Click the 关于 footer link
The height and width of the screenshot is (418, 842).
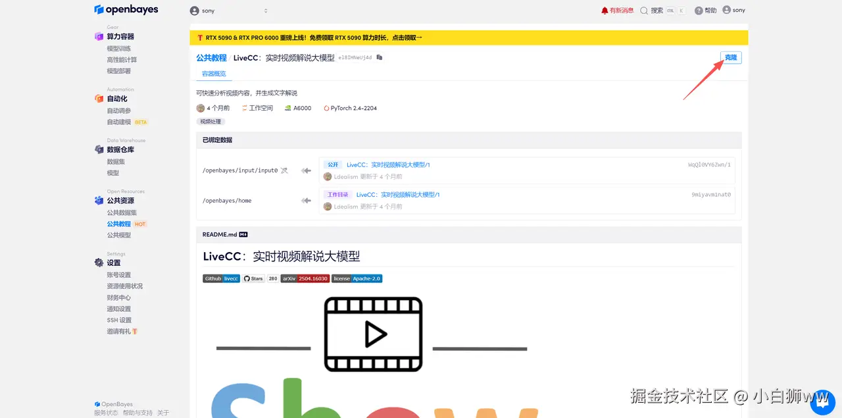click(x=163, y=413)
